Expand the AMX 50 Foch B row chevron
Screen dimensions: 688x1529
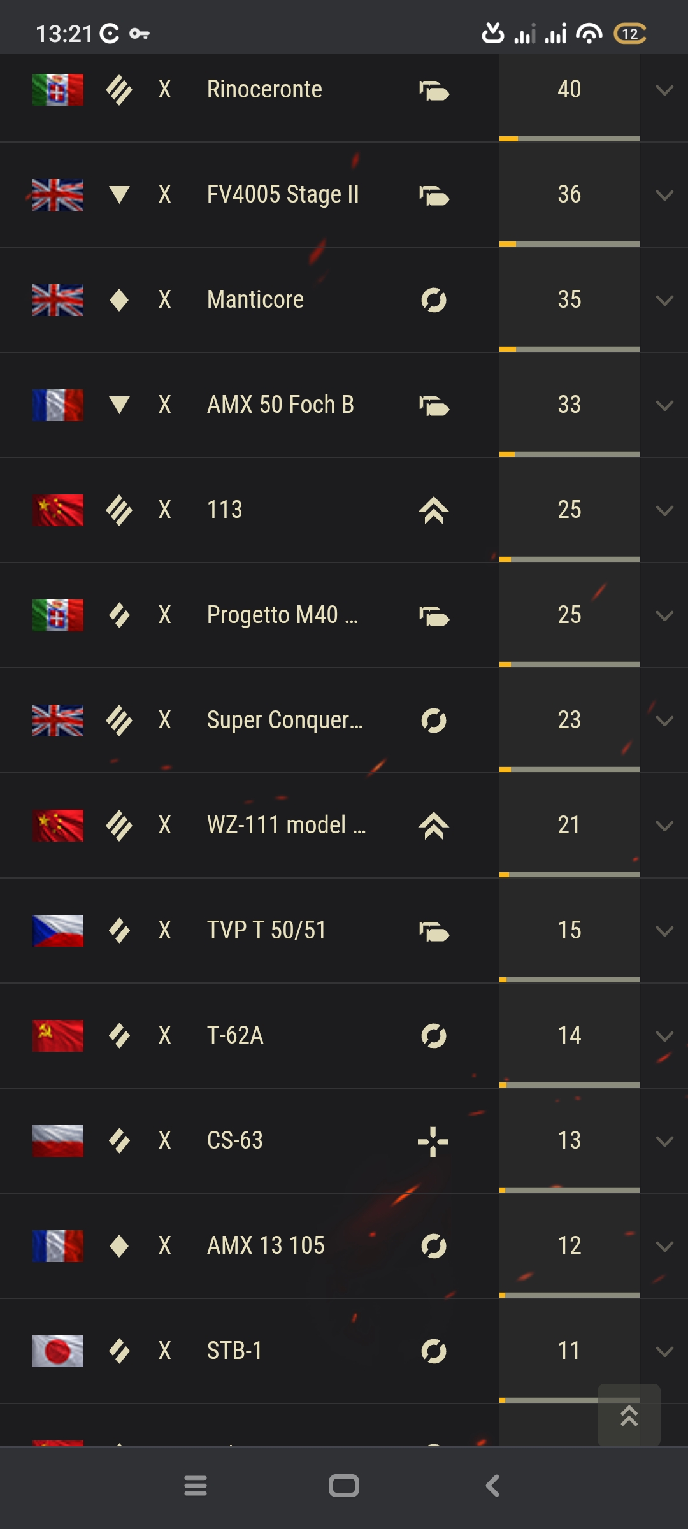(664, 405)
